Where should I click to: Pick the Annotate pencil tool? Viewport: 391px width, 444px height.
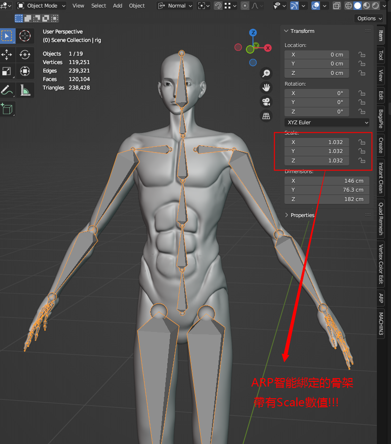tap(7, 89)
